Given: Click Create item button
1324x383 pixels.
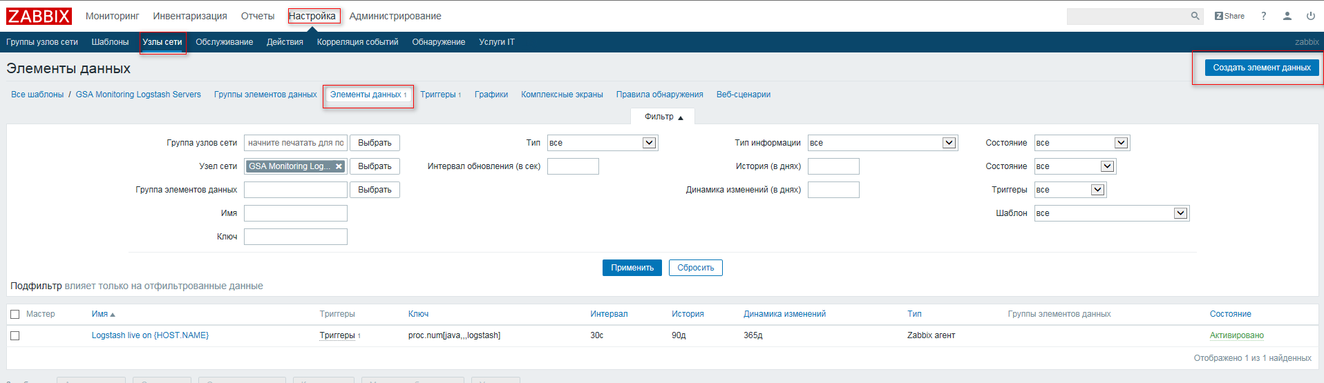Looking at the screenshot, I should pyautogui.click(x=1261, y=68).
